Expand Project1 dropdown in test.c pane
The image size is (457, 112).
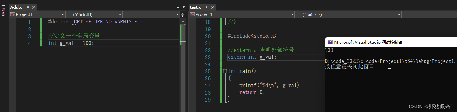click(x=292, y=14)
